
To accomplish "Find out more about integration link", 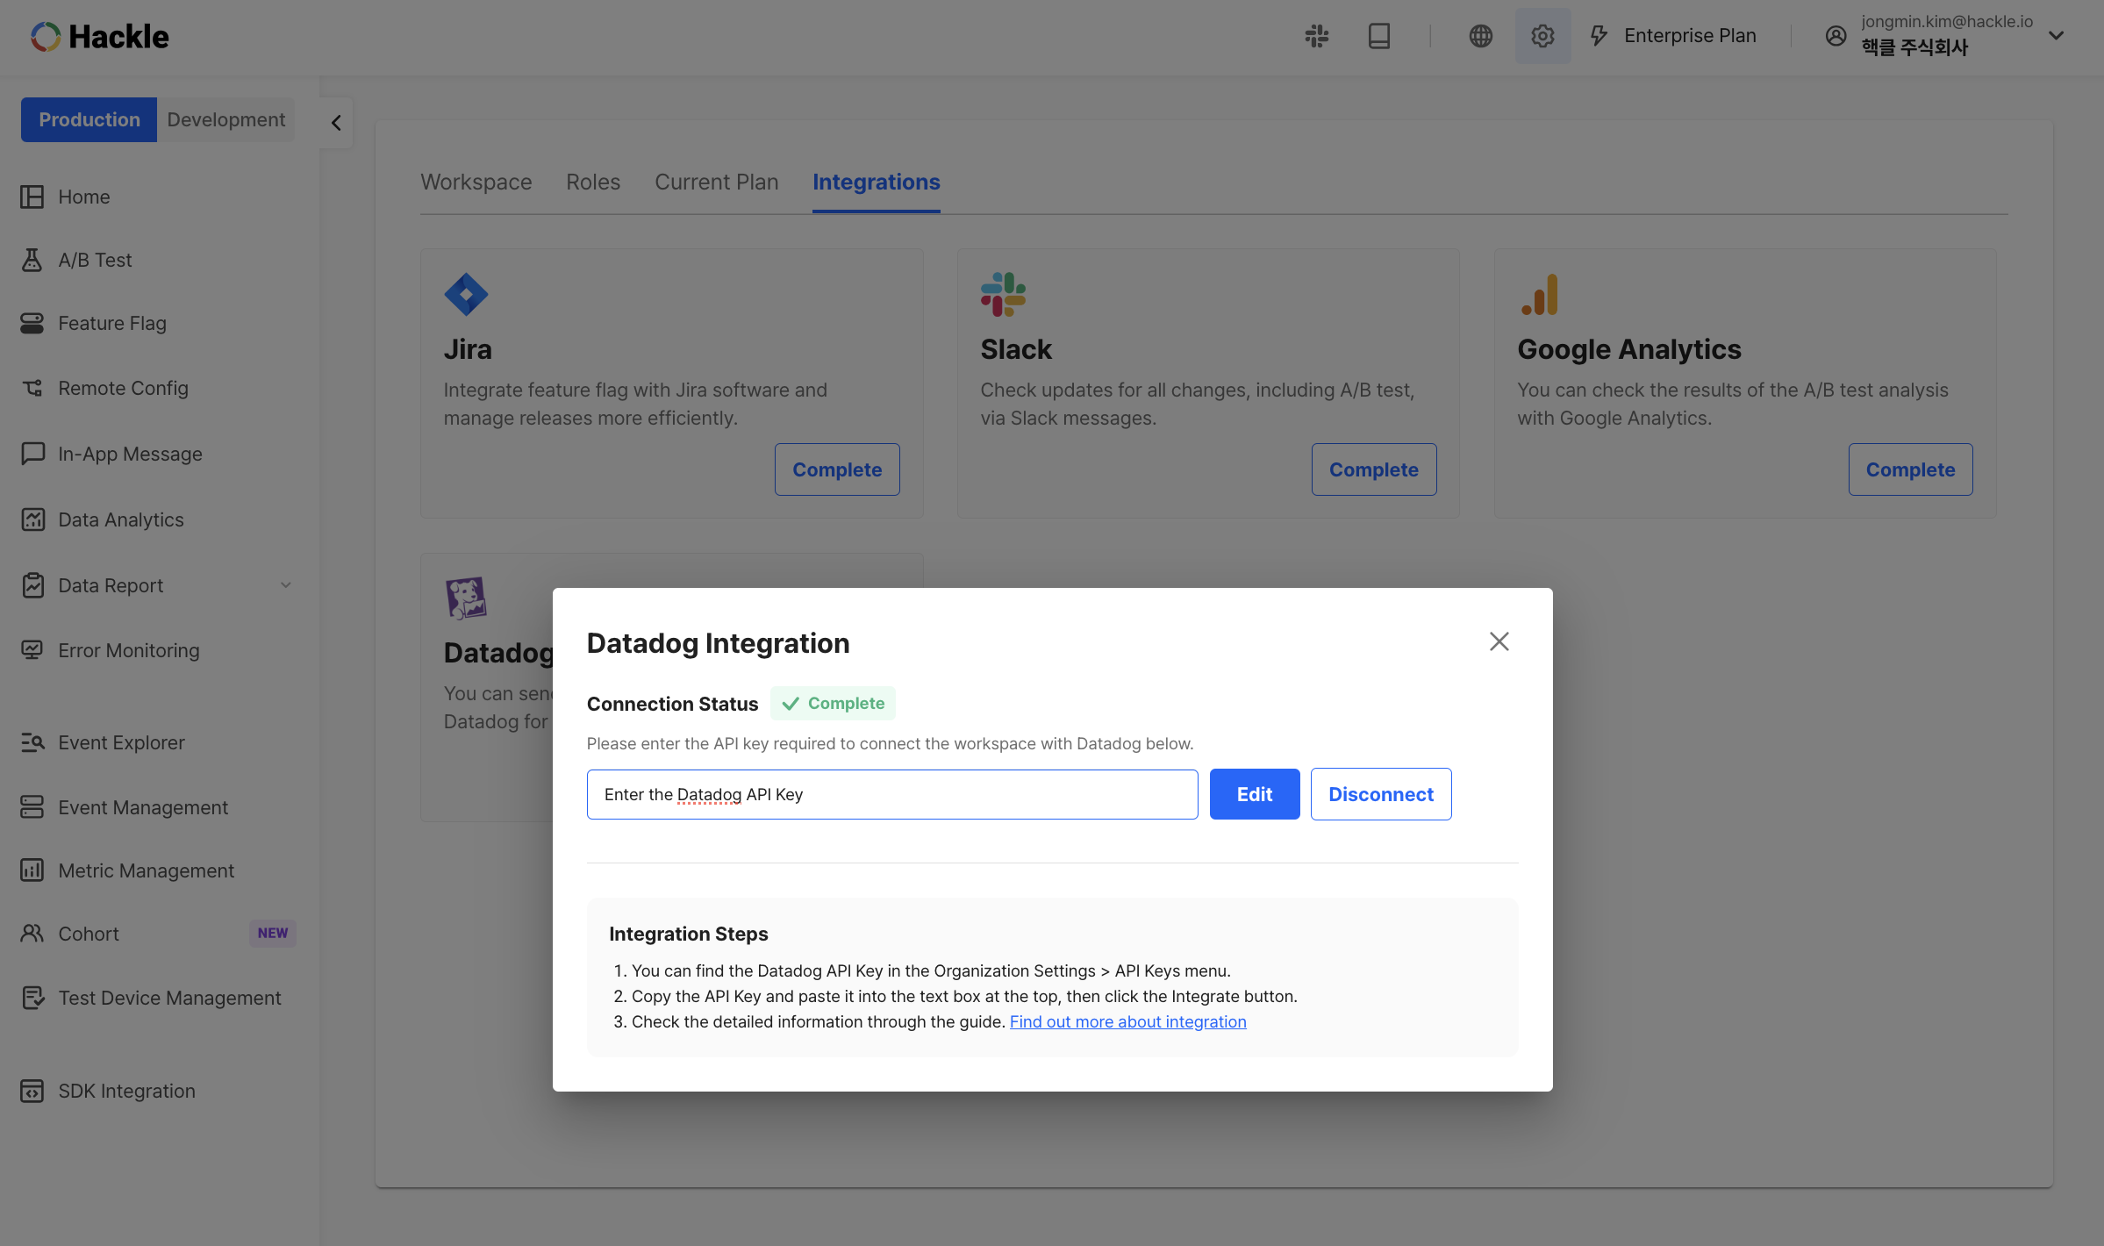I will tap(1127, 1020).
